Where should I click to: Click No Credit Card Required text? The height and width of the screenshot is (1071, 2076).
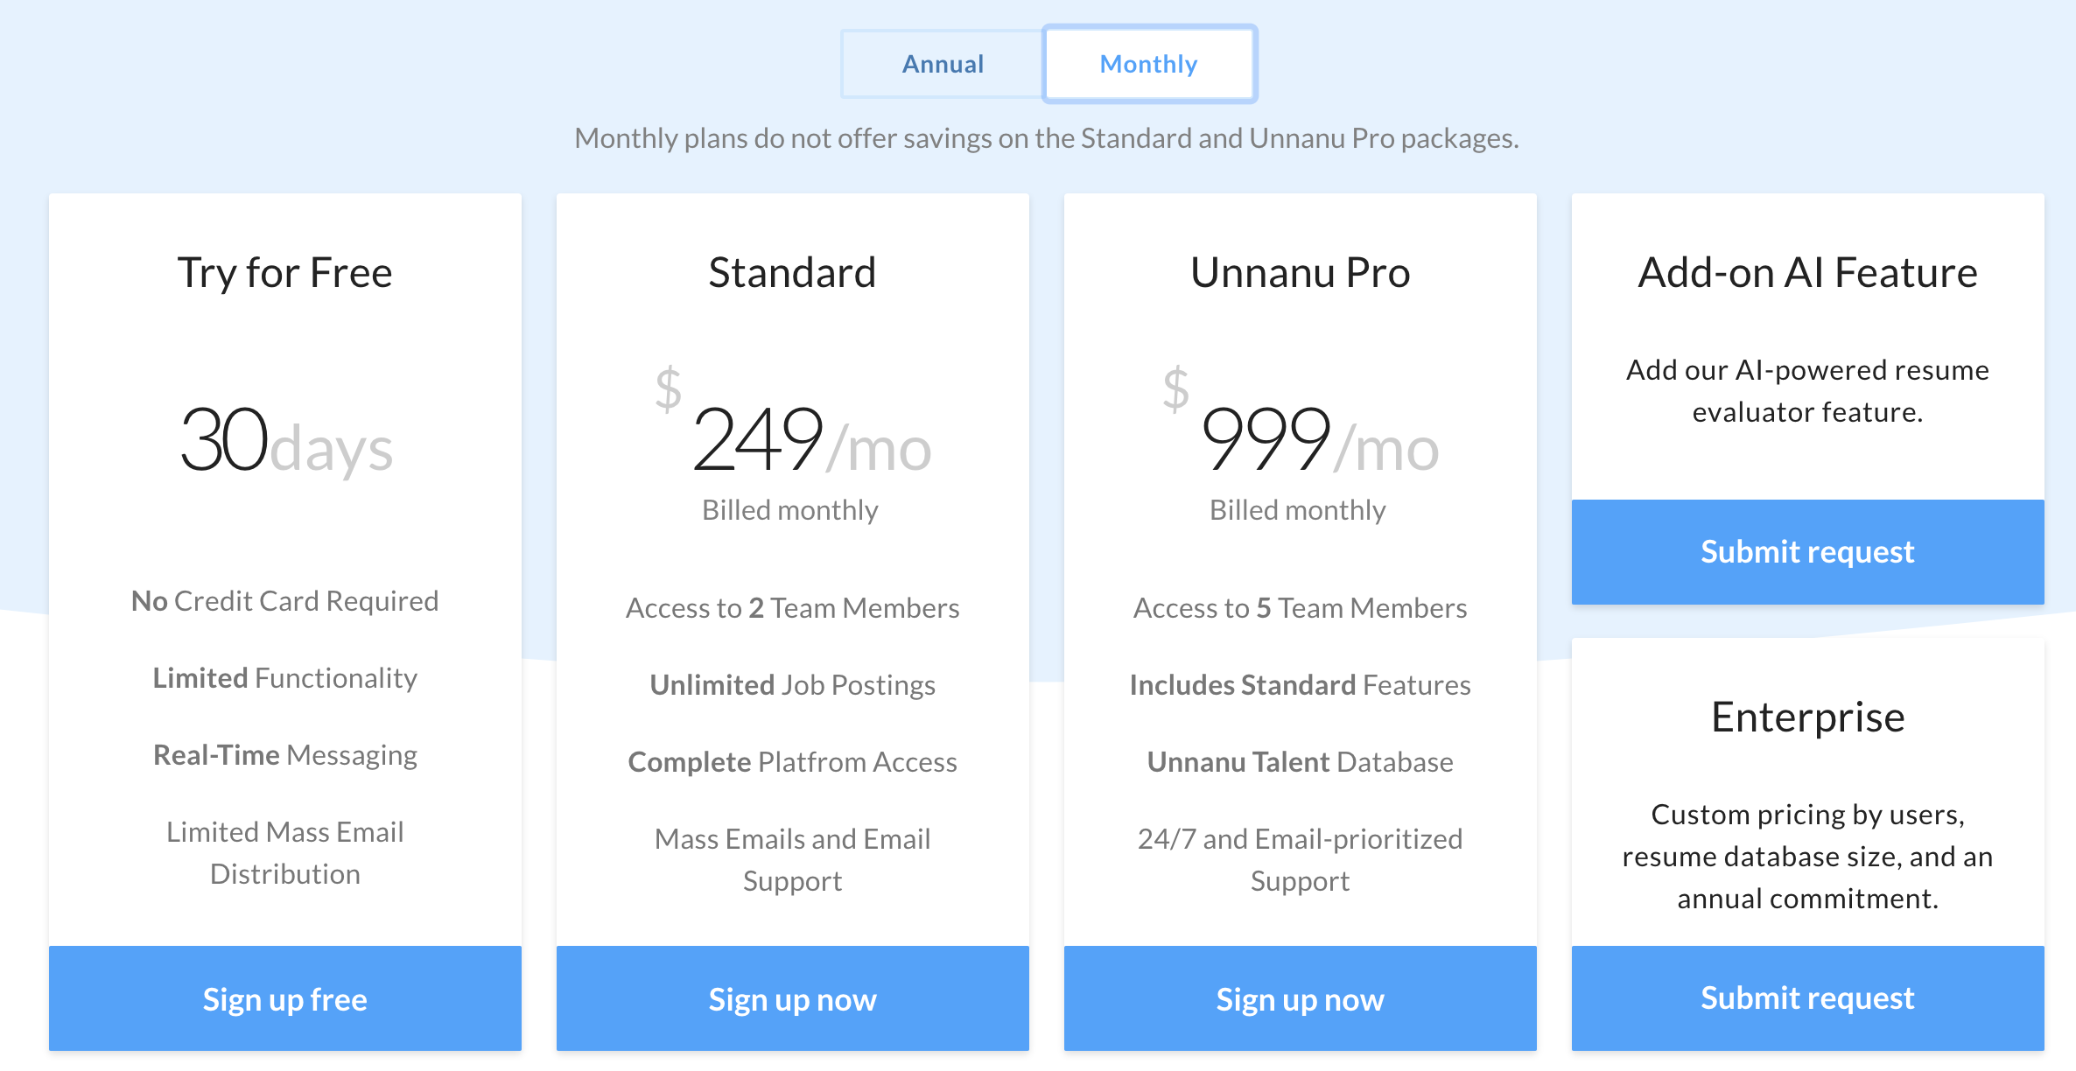(285, 601)
